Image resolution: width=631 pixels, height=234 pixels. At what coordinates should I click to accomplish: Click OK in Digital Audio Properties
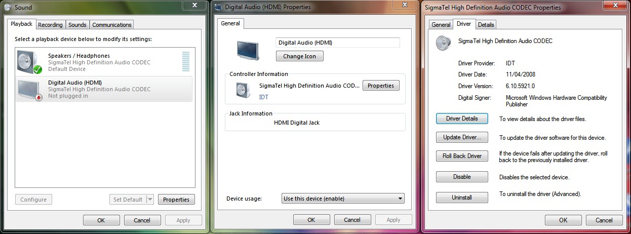[x=311, y=220]
